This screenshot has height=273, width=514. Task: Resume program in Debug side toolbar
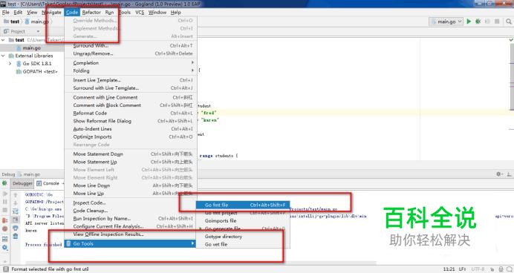tap(4, 194)
